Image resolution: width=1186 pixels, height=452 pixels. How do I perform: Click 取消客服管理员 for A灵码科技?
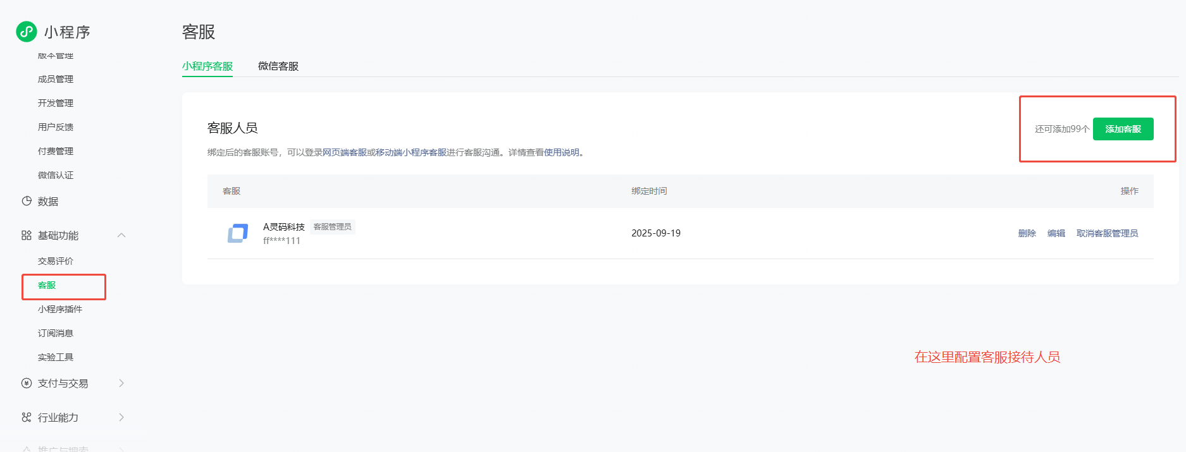click(1107, 233)
